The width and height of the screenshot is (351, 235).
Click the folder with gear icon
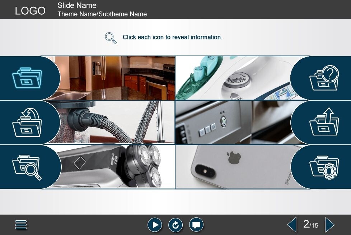[324, 167]
